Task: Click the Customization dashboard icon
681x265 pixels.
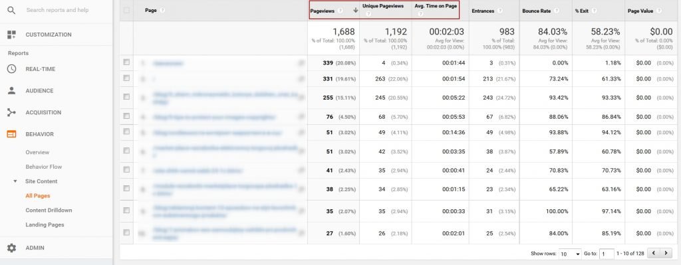Action: (12, 35)
